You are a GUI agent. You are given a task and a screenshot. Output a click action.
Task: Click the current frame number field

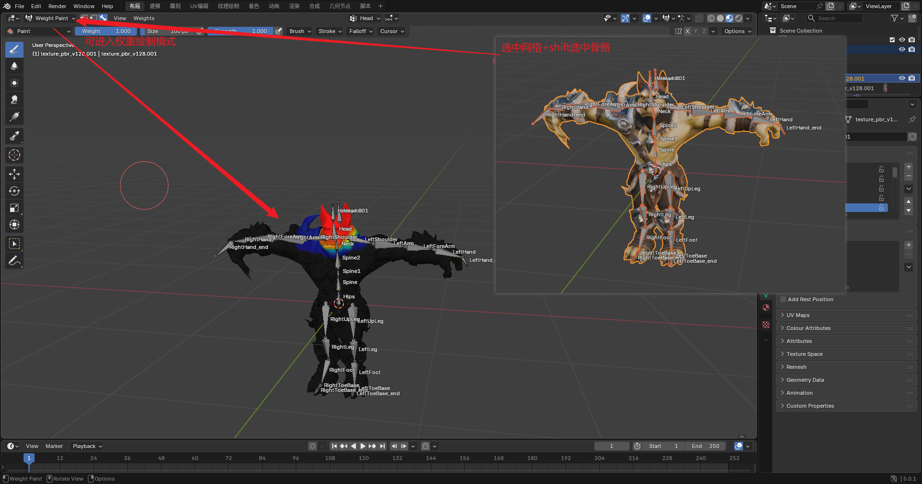coord(611,446)
